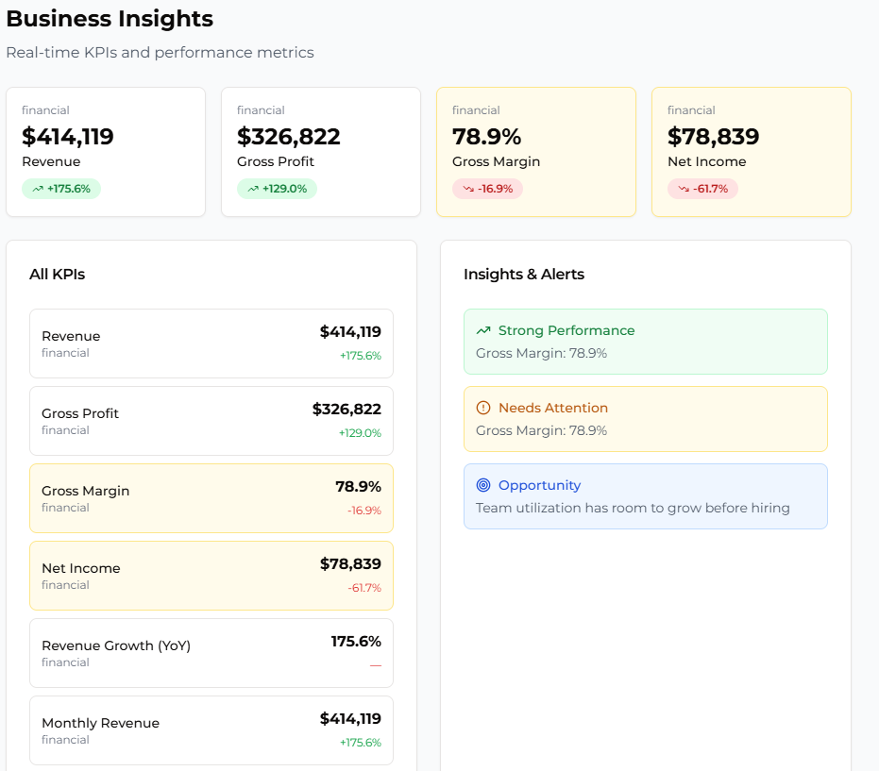Click the All KPIs panel heading
Image resolution: width=879 pixels, height=771 pixels.
[56, 275]
